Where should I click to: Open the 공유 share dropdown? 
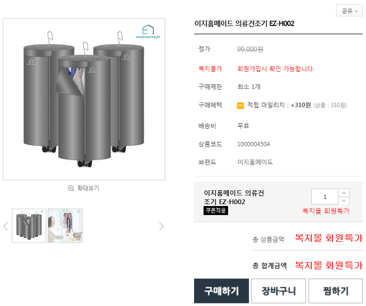click(x=349, y=10)
